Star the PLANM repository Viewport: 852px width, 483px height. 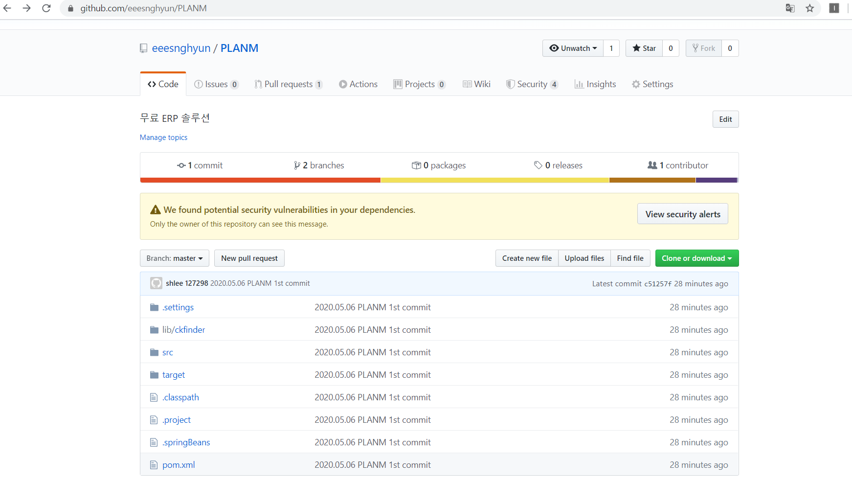[x=644, y=48]
